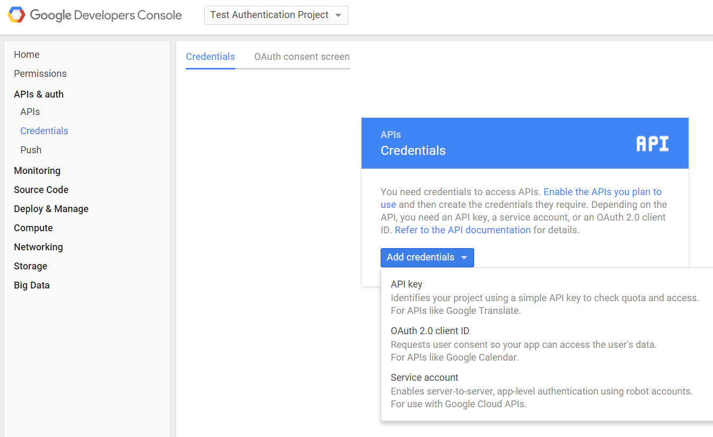
Task: Open the APIs sidebar item
Action: tap(30, 112)
